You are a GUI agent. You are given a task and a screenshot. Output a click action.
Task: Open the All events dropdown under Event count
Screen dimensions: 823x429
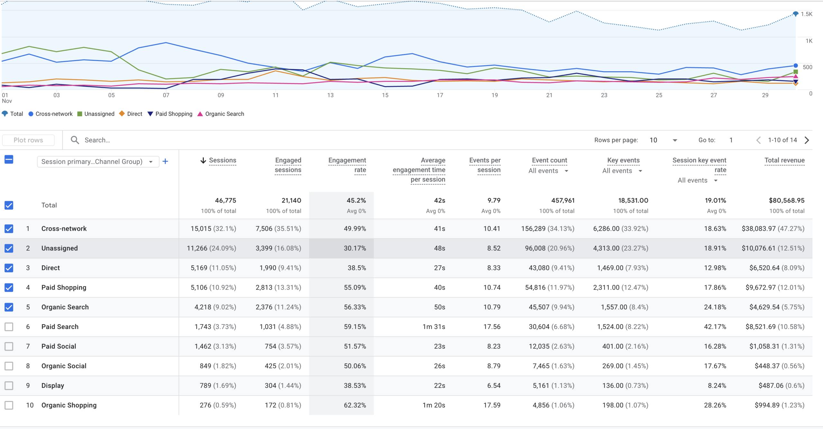coord(548,171)
